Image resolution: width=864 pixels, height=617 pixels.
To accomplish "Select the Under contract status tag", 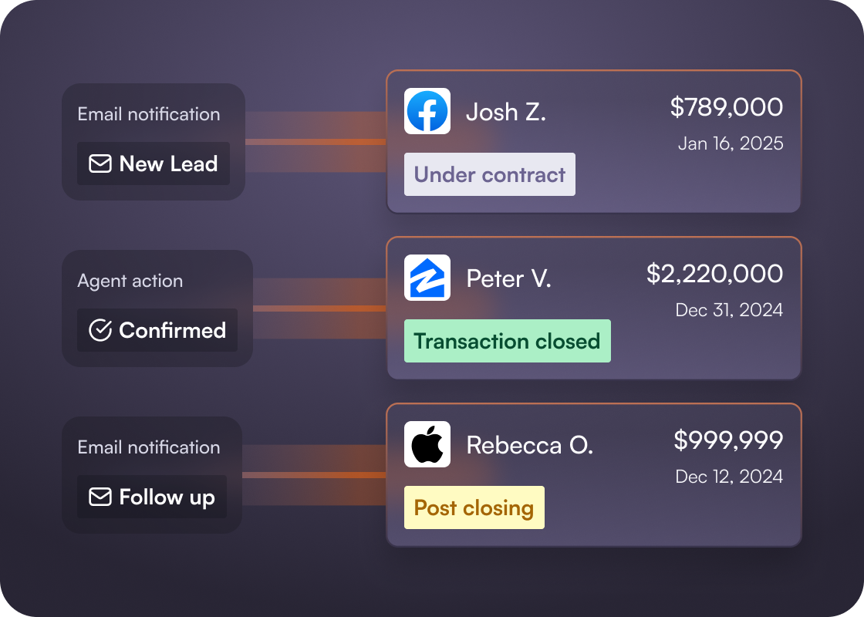I will tap(489, 174).
